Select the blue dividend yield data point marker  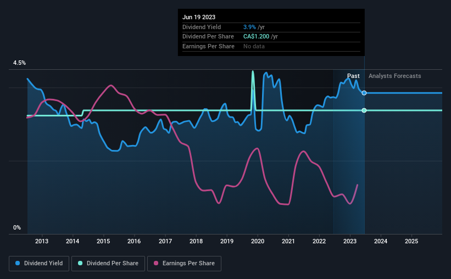click(364, 93)
